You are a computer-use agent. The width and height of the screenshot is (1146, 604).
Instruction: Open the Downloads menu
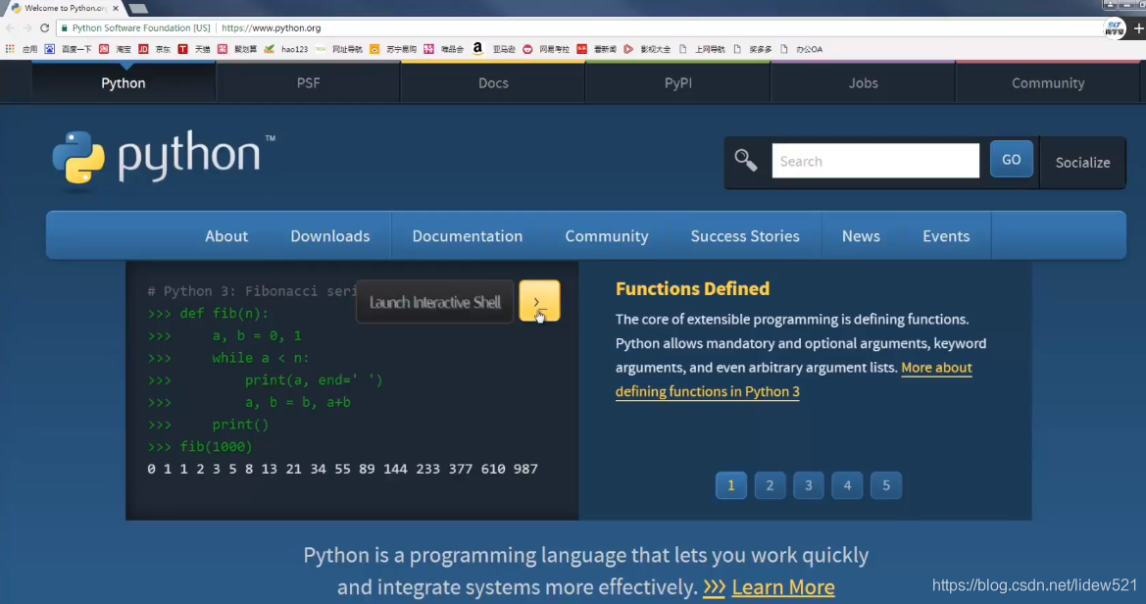[330, 236]
